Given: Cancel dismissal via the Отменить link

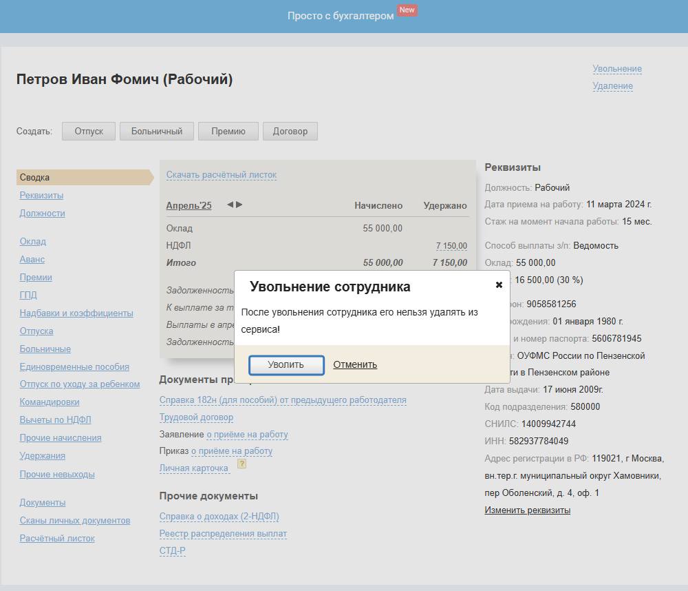Looking at the screenshot, I should click(355, 364).
